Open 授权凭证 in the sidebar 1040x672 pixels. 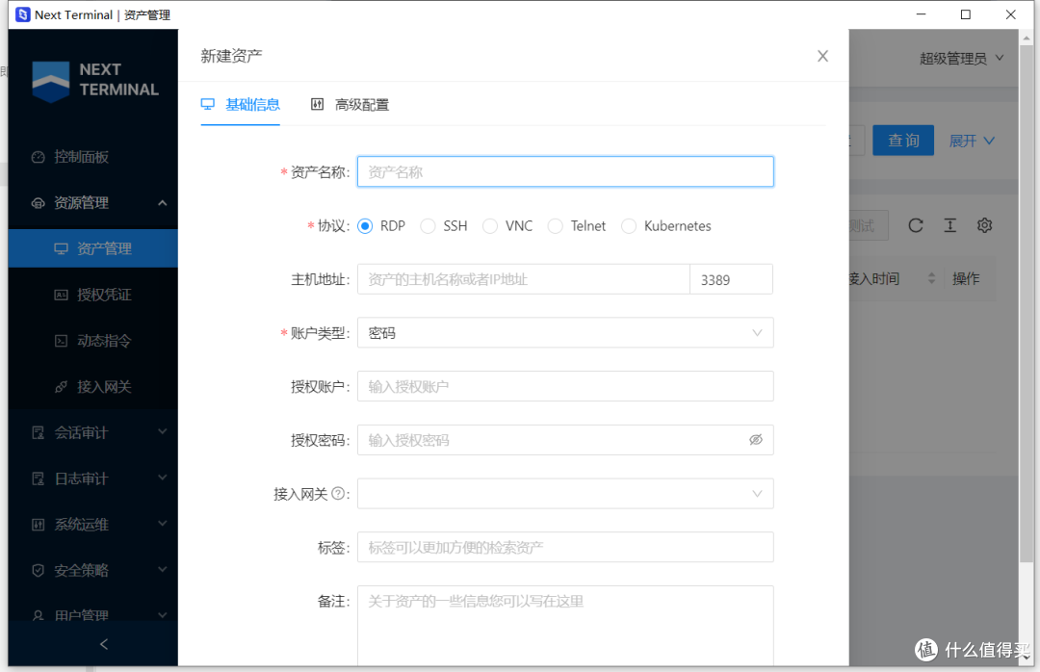pyautogui.click(x=92, y=295)
